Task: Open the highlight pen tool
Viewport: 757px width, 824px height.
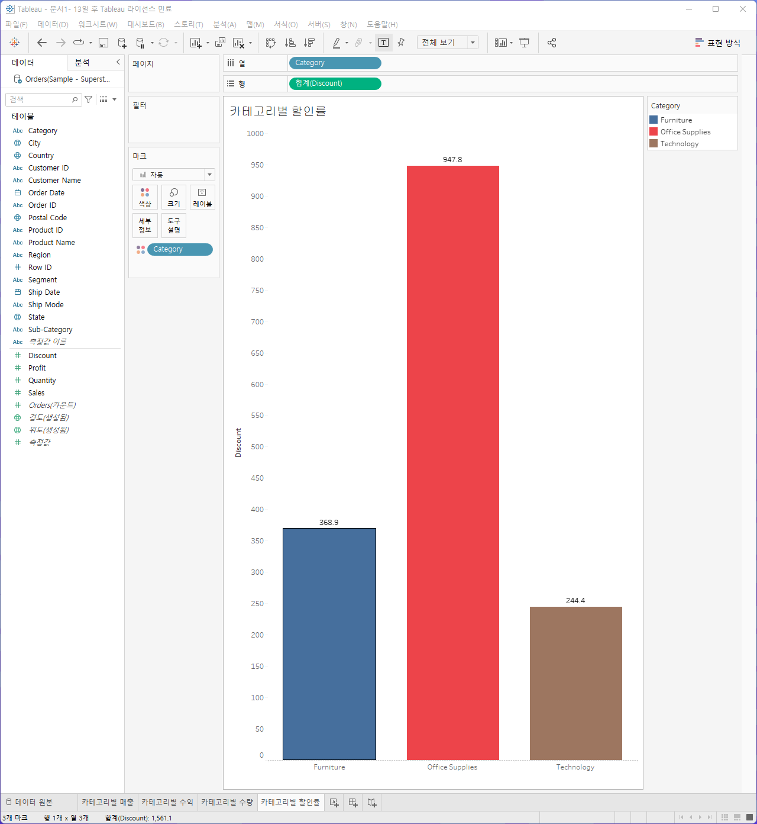Action: coord(337,43)
